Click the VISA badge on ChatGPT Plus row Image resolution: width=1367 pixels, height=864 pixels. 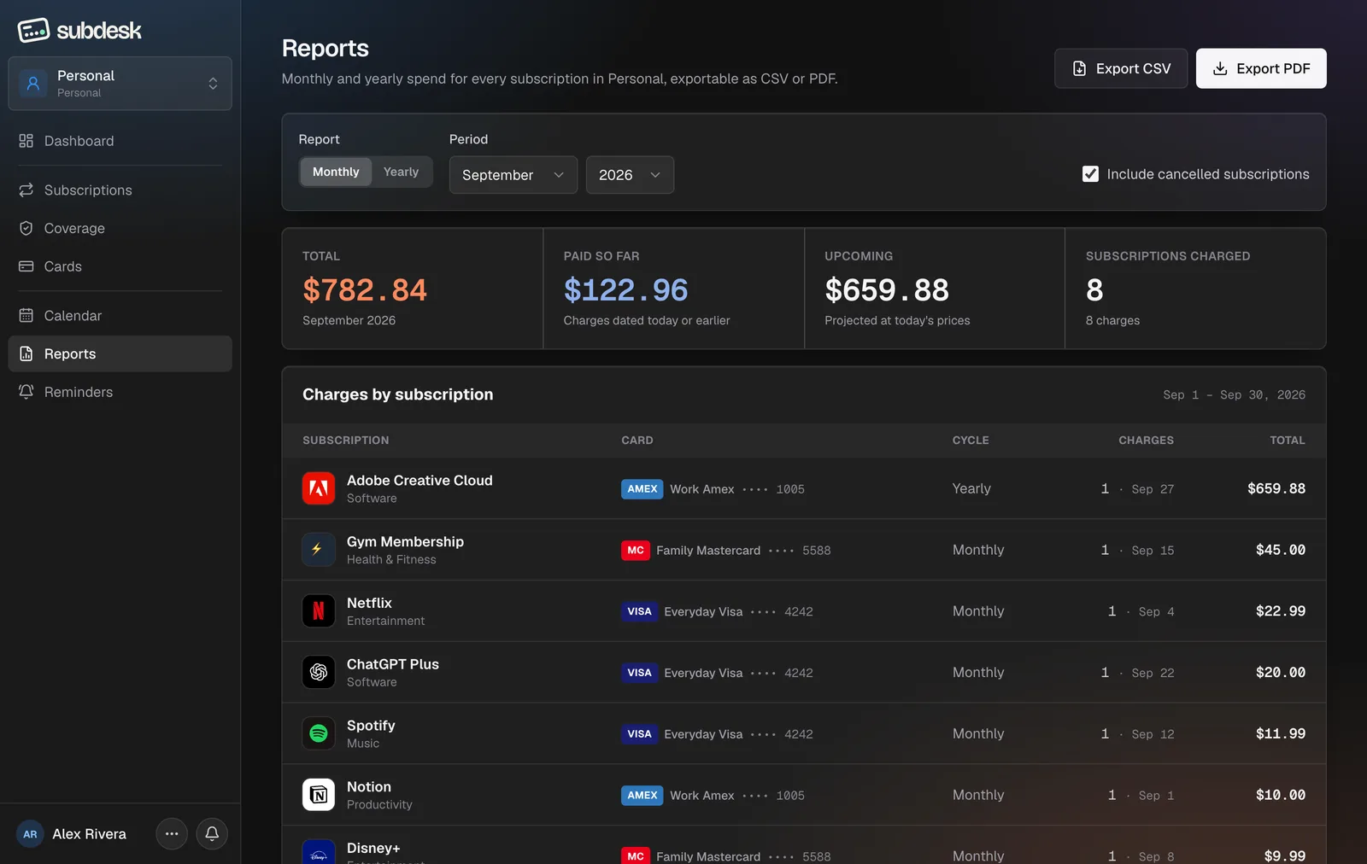[640, 673]
